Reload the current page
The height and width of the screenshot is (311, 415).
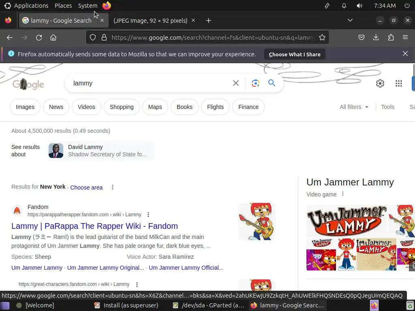(39, 38)
